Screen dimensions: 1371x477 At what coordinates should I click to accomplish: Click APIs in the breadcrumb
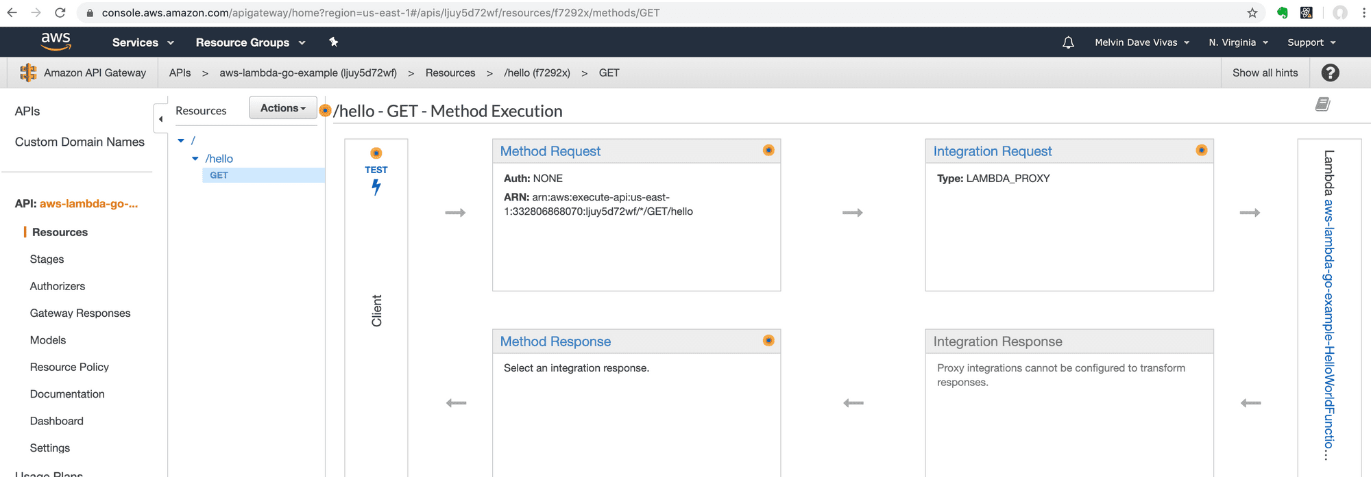(x=180, y=73)
